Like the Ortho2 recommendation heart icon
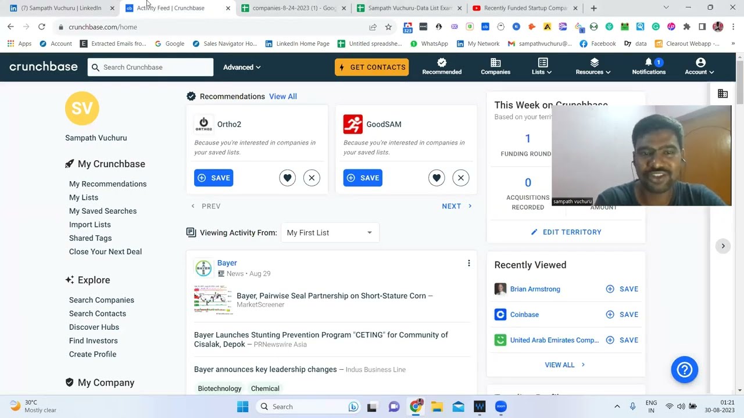The height and width of the screenshot is (418, 744). click(x=287, y=178)
